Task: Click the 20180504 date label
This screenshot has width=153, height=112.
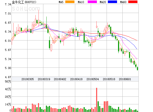Action: pyautogui.click(x=93, y=79)
